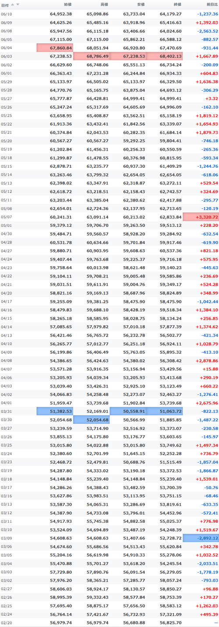Screen dimensions: 219x627
Task: Click the 終値 column header
Action: coord(177,4)
